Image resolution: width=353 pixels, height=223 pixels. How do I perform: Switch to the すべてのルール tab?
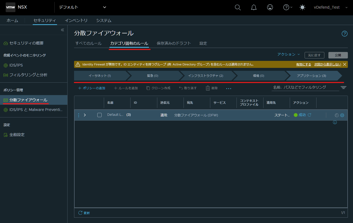88,43
